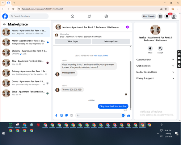Click the camera icon on side recorder toolbar
Screen dimensions: 181x145
pyautogui.click(x=179, y=54)
